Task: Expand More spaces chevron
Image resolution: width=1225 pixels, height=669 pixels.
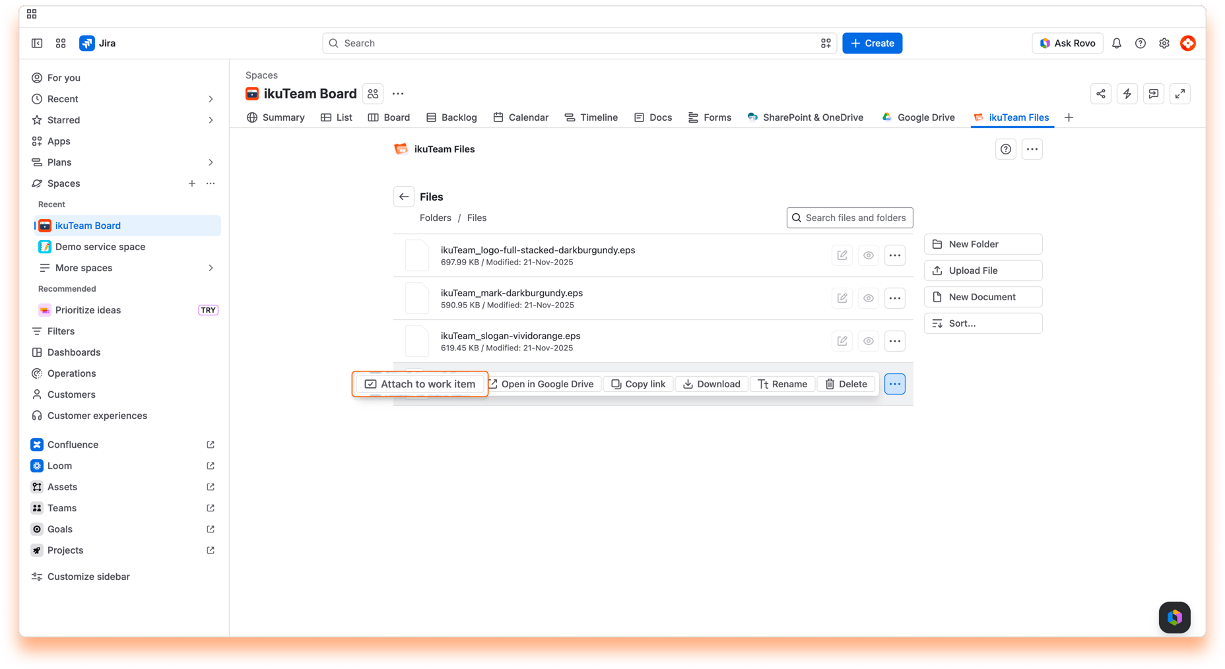Action: tap(211, 268)
